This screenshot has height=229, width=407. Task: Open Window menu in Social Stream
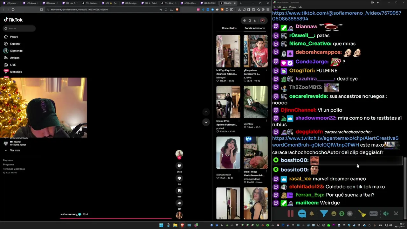292,7
